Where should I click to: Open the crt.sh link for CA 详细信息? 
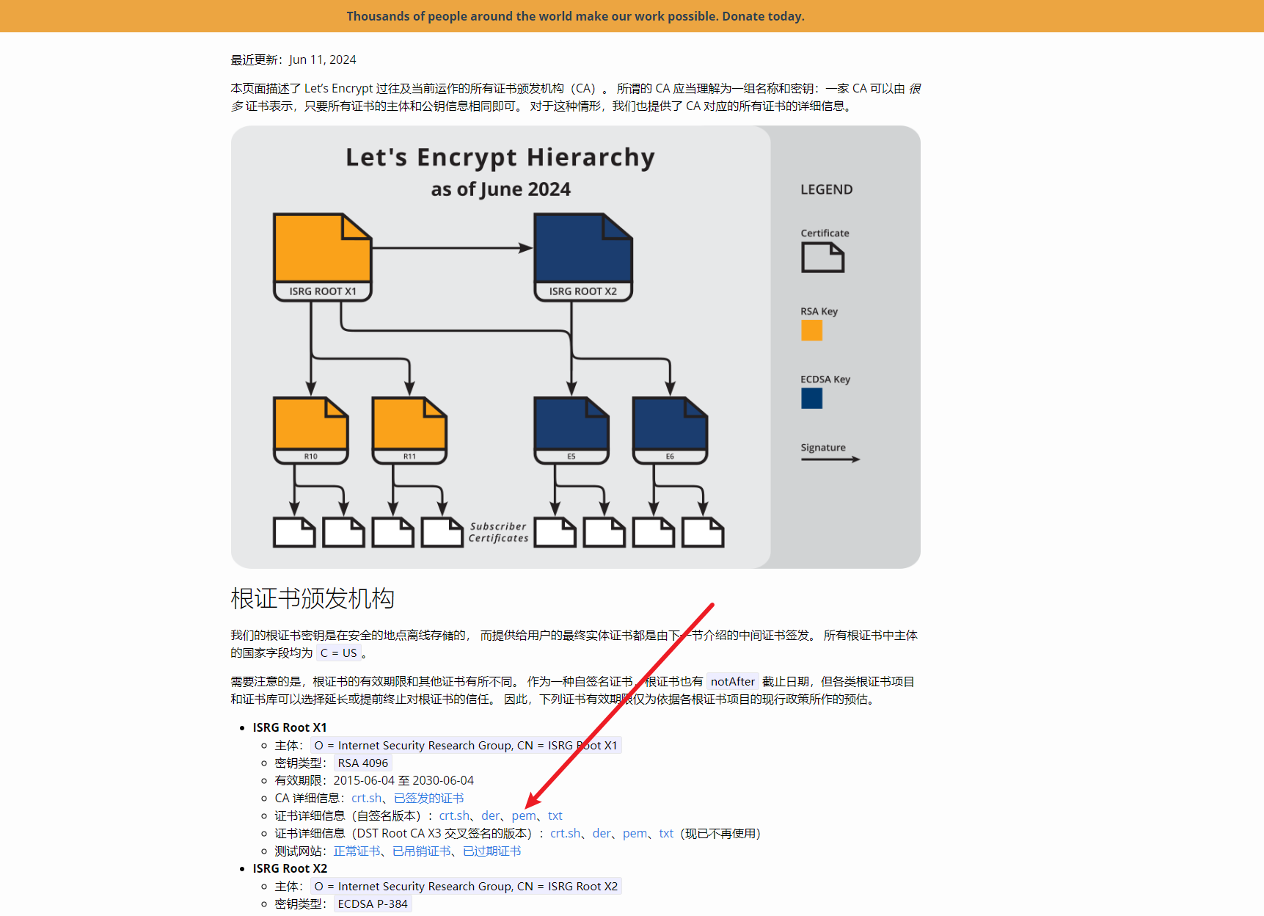pos(366,798)
